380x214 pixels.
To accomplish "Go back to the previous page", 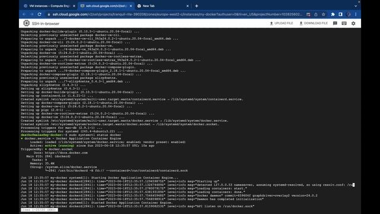I will (x=24, y=14).
